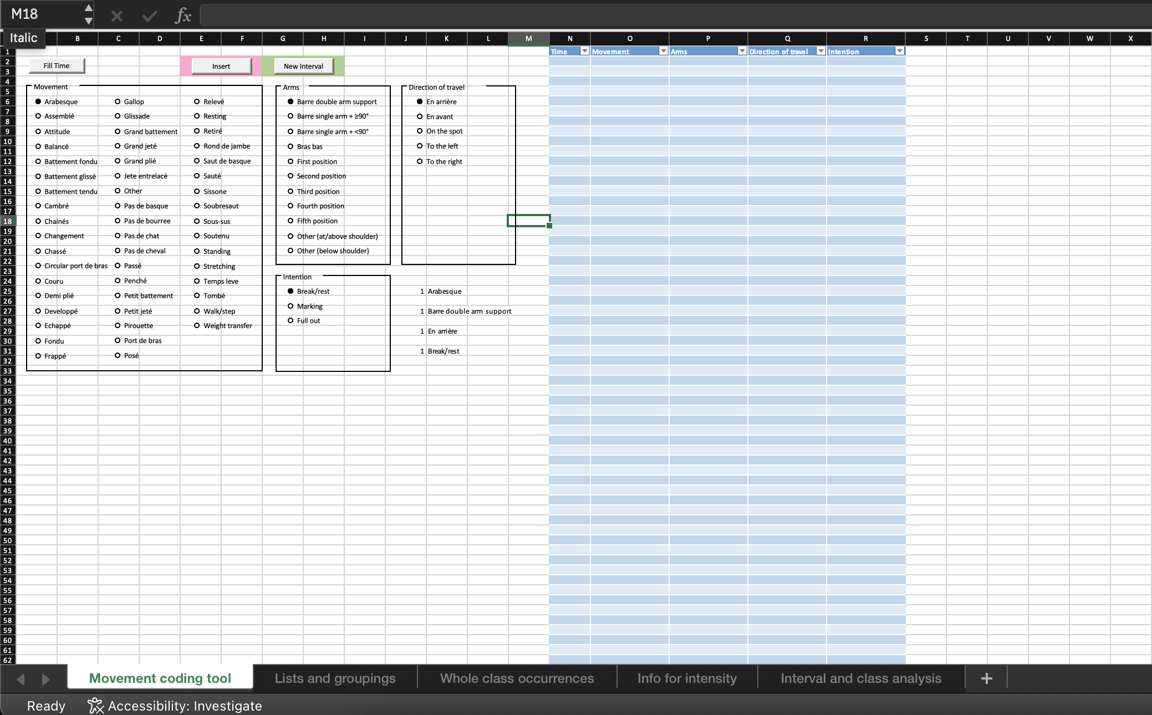1152x715 pixels.
Task: Switch to the Lists and groupings sheet tab
Action: click(x=335, y=678)
